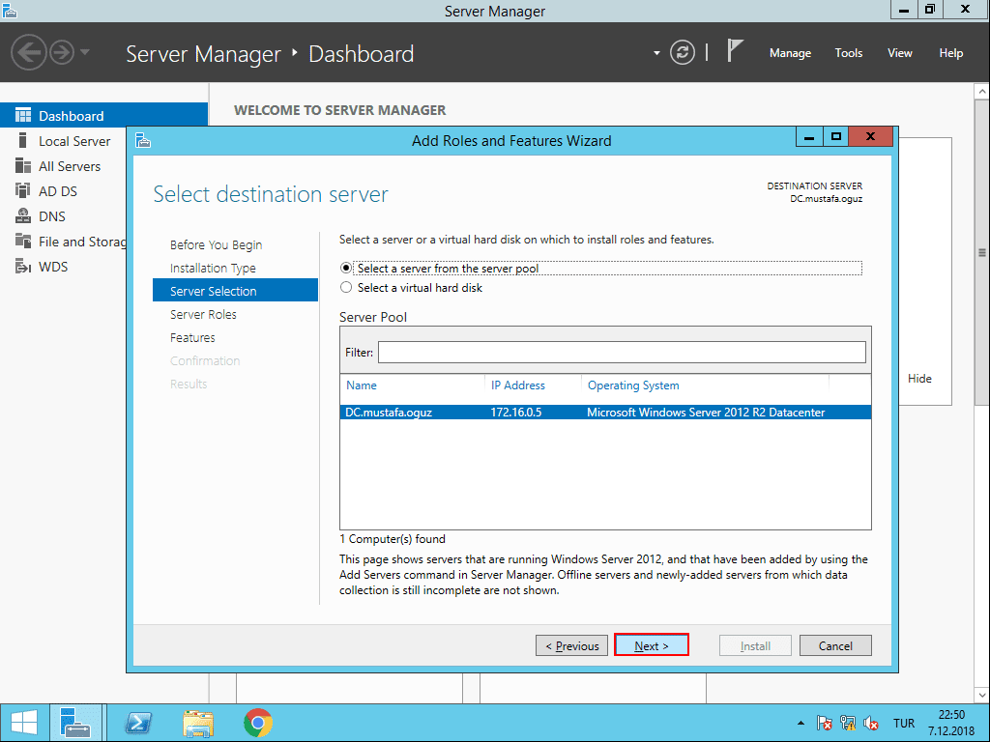Click the Cancel button in wizard
990x742 pixels.
coord(834,645)
